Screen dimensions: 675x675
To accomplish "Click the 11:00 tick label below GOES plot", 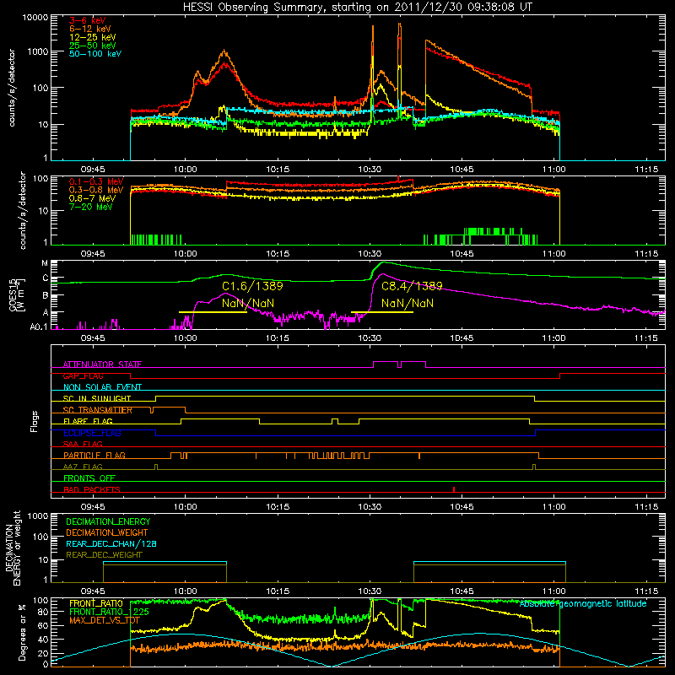I will tap(553, 338).
